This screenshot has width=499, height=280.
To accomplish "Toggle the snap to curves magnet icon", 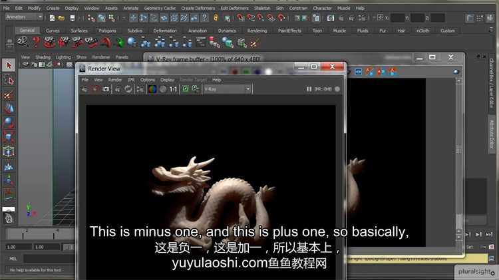I will (251, 18).
